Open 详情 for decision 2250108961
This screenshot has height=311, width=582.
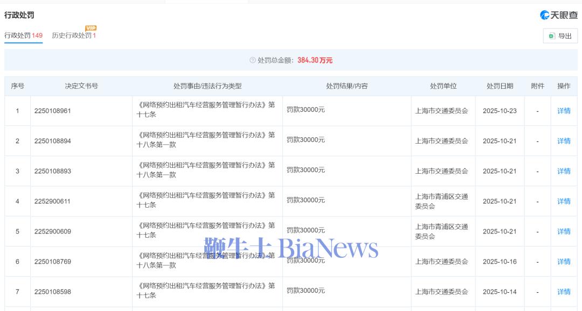coord(564,111)
